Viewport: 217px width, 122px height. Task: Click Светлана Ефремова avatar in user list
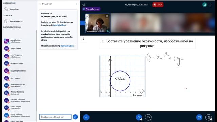6,100
